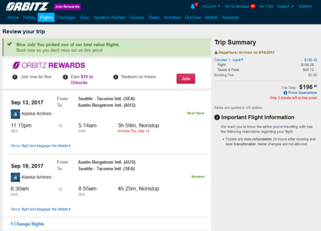Click the Alaska Airlines logo for Sep 13 flight

coord(15,114)
